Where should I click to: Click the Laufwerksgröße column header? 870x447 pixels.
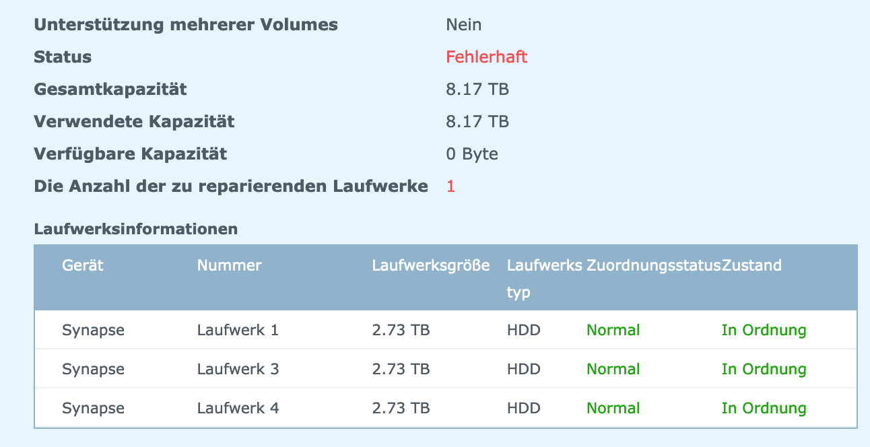tap(431, 265)
